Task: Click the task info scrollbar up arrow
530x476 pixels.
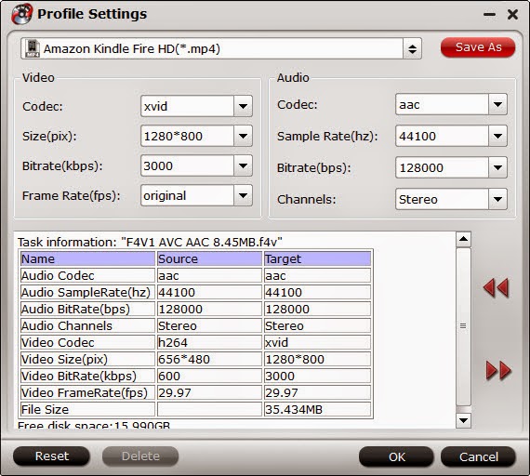Action: point(463,239)
